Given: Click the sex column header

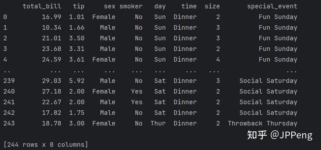Looking at the screenshot, I should click(109, 6).
